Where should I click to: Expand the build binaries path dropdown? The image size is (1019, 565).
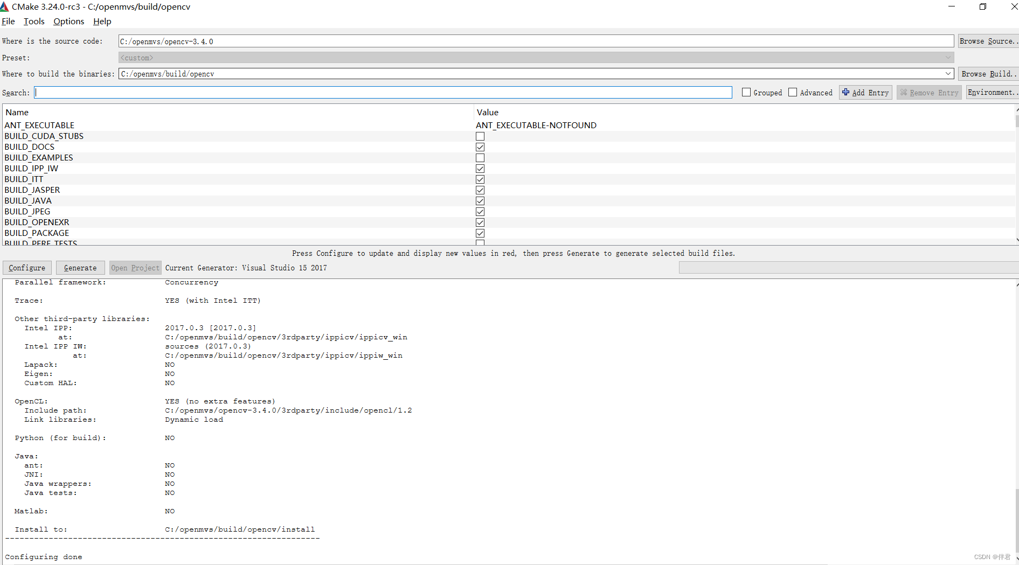click(948, 74)
